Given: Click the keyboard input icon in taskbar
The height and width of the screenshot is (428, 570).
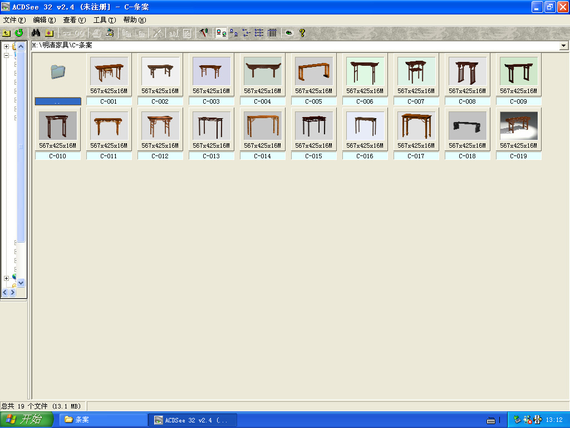Looking at the screenshot, I should 491,420.
